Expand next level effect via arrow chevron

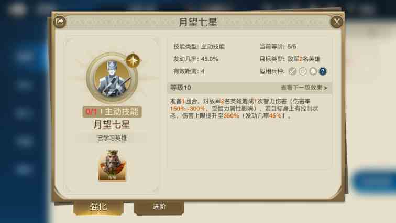[325, 88]
